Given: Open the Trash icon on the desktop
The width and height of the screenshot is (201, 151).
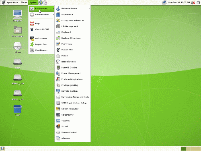Looking at the screenshot, I should 18,109.
